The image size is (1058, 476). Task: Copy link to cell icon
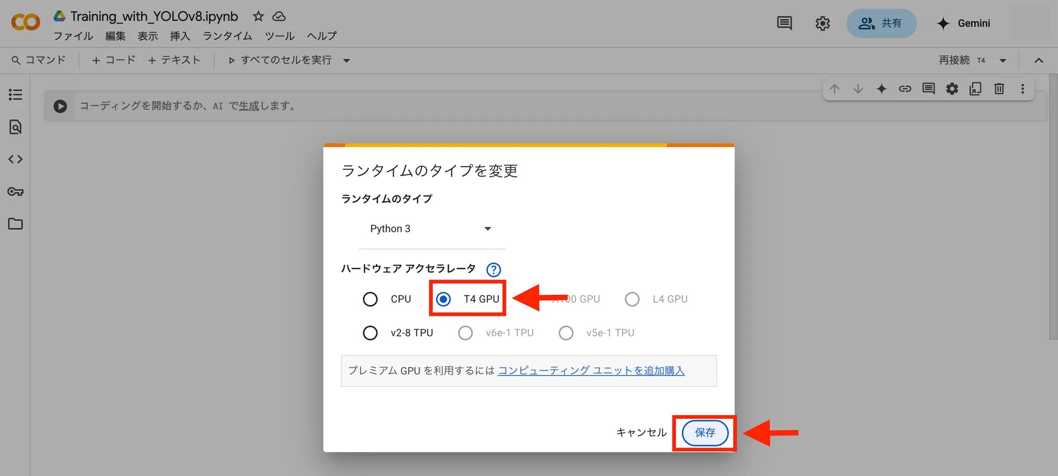pos(905,89)
